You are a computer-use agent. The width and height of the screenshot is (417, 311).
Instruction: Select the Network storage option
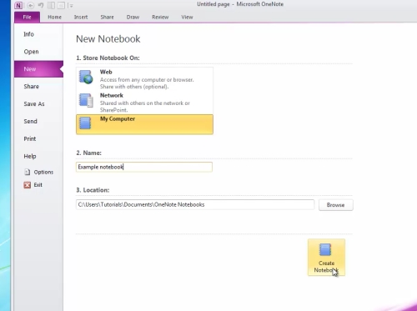click(144, 103)
